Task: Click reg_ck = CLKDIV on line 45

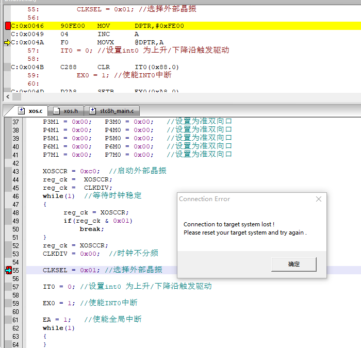Action: pos(77,188)
